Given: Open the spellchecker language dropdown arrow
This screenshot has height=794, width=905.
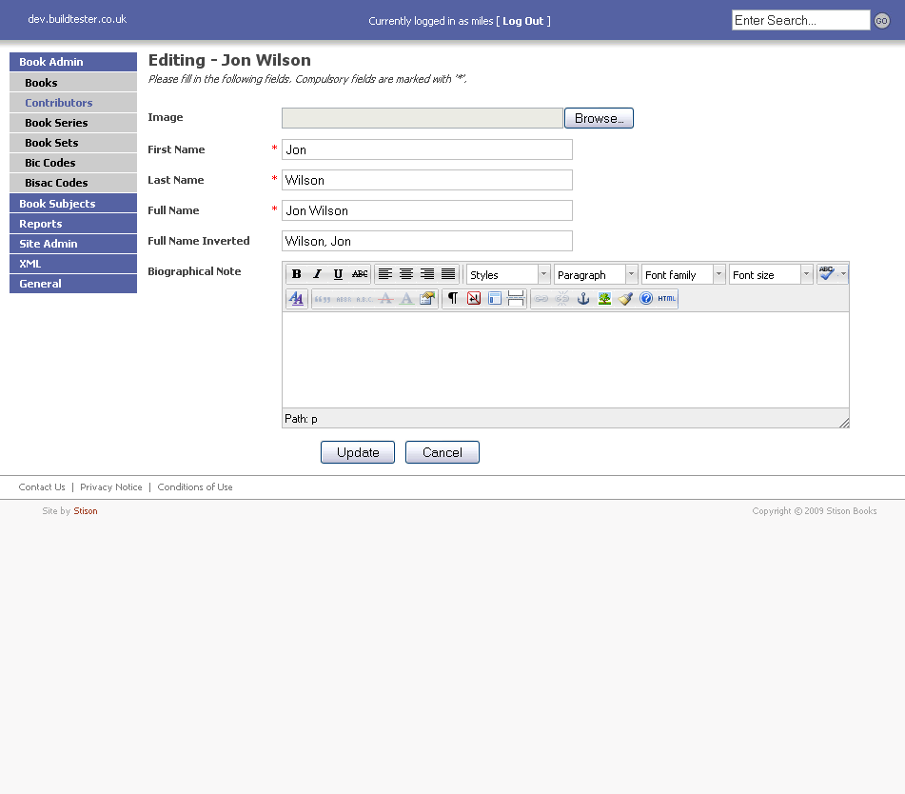Looking at the screenshot, I should click(x=843, y=274).
